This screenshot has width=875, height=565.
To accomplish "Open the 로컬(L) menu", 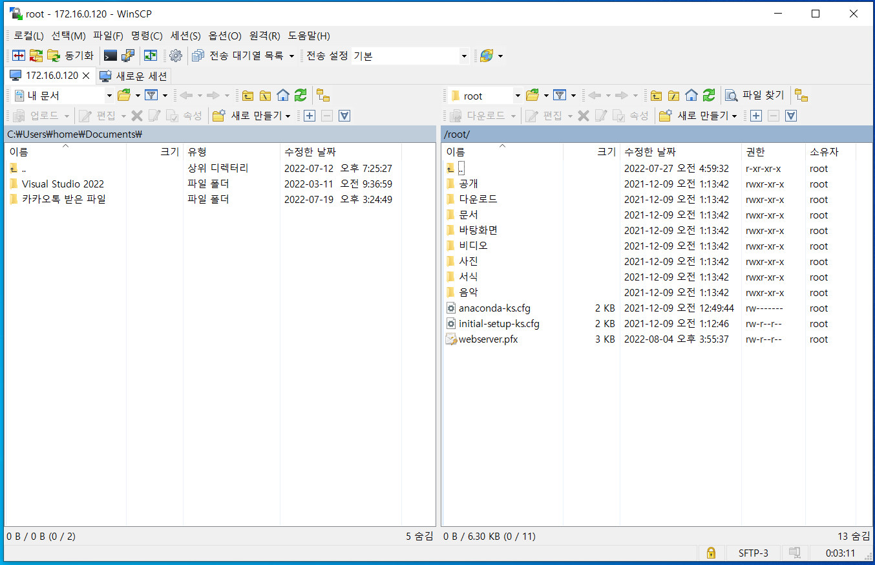I will 28,36.
